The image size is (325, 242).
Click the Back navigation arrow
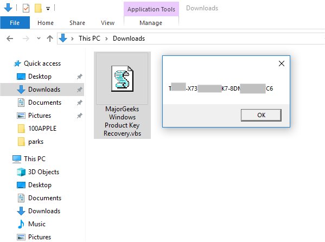[10, 39]
